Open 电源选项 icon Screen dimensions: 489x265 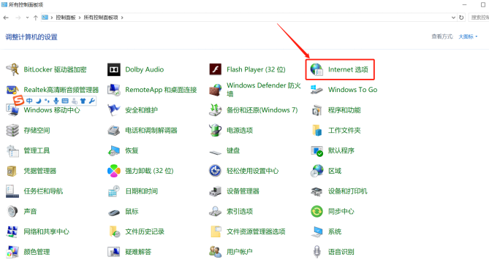point(215,130)
